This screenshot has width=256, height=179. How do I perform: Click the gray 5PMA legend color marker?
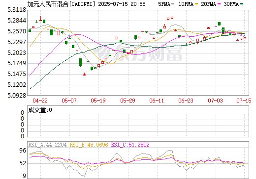pos(173,3)
